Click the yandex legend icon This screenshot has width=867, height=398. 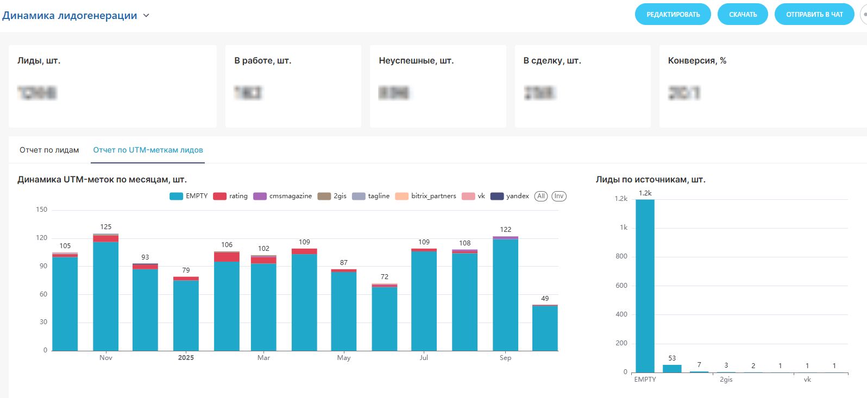tap(497, 196)
